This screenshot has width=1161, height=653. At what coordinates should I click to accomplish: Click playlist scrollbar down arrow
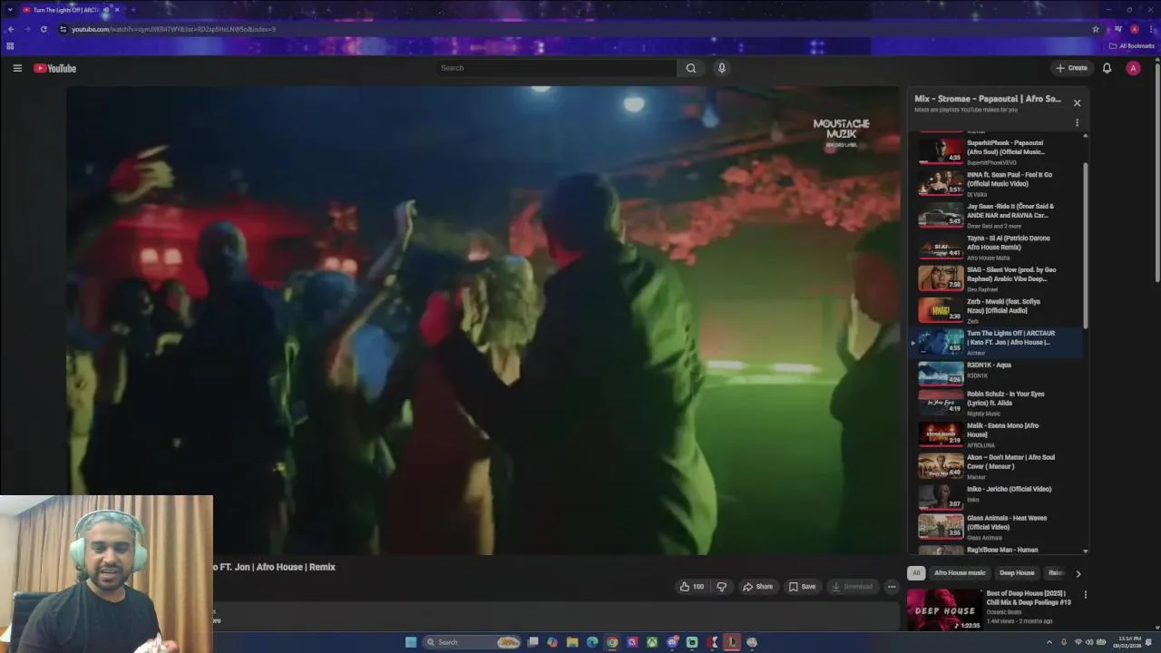pos(1086,551)
